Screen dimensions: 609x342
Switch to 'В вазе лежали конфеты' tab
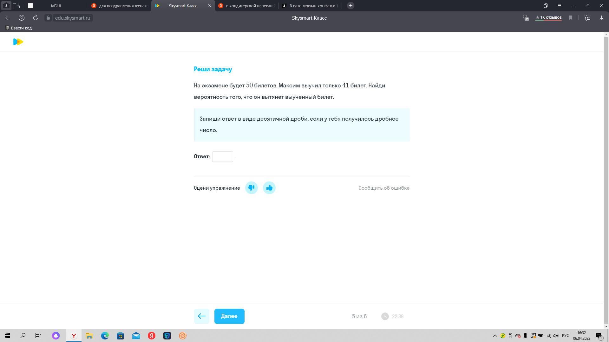(313, 6)
